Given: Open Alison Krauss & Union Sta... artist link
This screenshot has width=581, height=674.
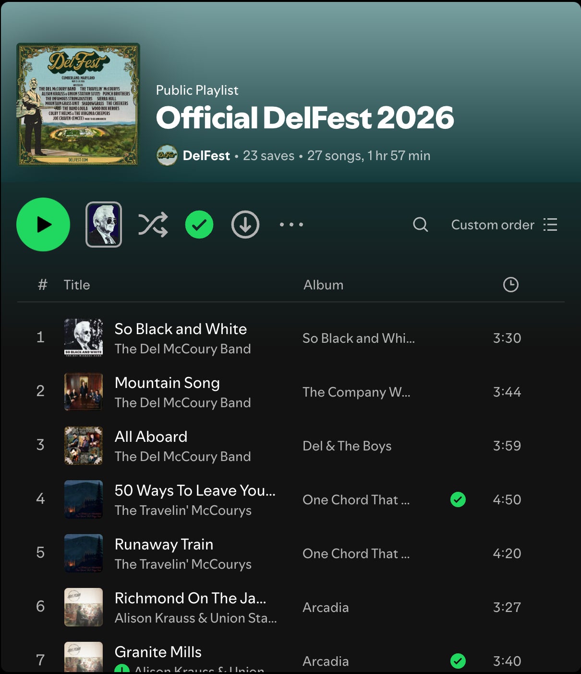Looking at the screenshot, I should pyautogui.click(x=195, y=618).
